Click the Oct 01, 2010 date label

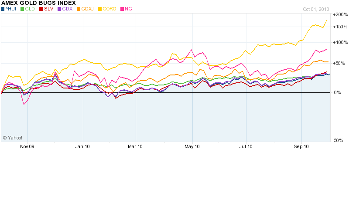click(x=316, y=9)
